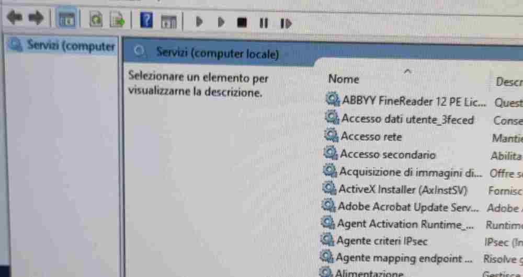This screenshot has height=277, width=523.
Task: Click the Descrizione column header
Action: click(x=508, y=82)
